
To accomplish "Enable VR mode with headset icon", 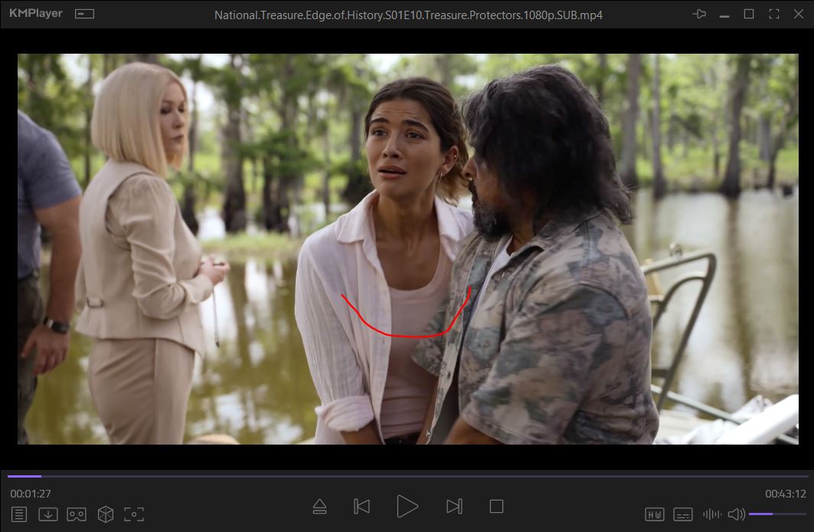I will (x=77, y=514).
